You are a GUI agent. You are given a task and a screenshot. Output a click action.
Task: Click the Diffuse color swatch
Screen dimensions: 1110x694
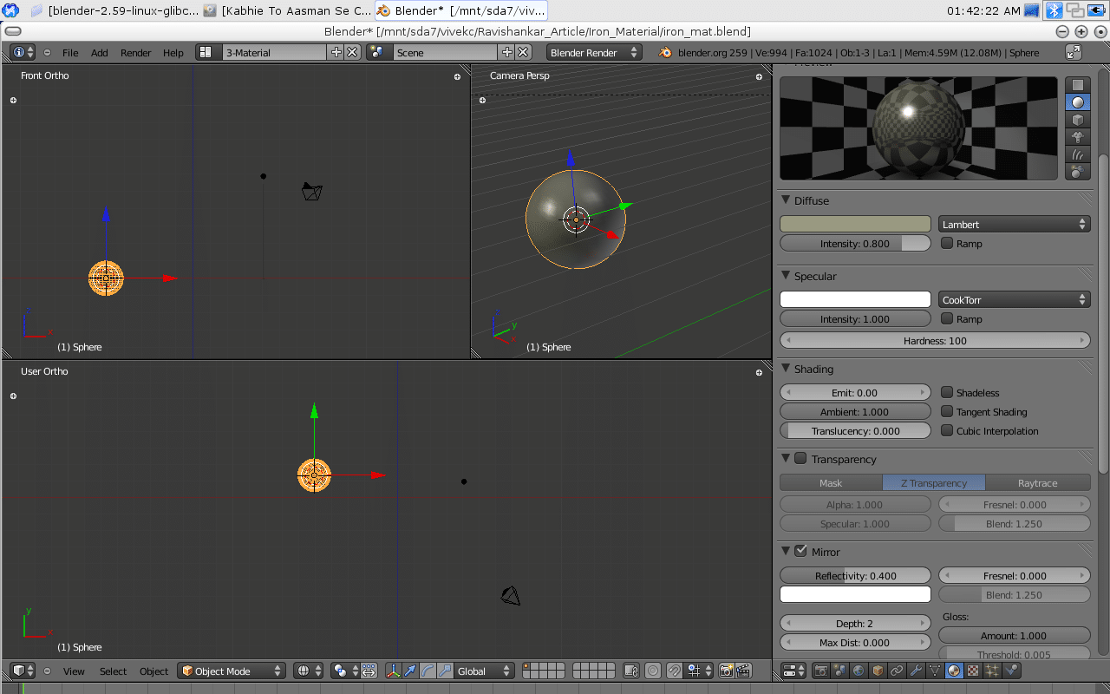855,225
